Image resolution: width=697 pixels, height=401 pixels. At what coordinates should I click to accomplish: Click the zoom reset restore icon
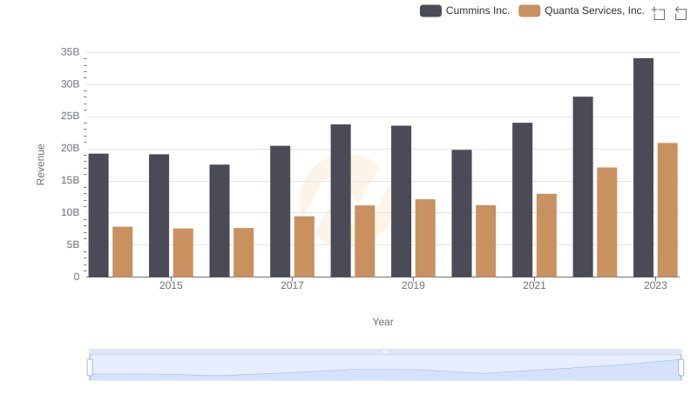pyautogui.click(x=680, y=13)
